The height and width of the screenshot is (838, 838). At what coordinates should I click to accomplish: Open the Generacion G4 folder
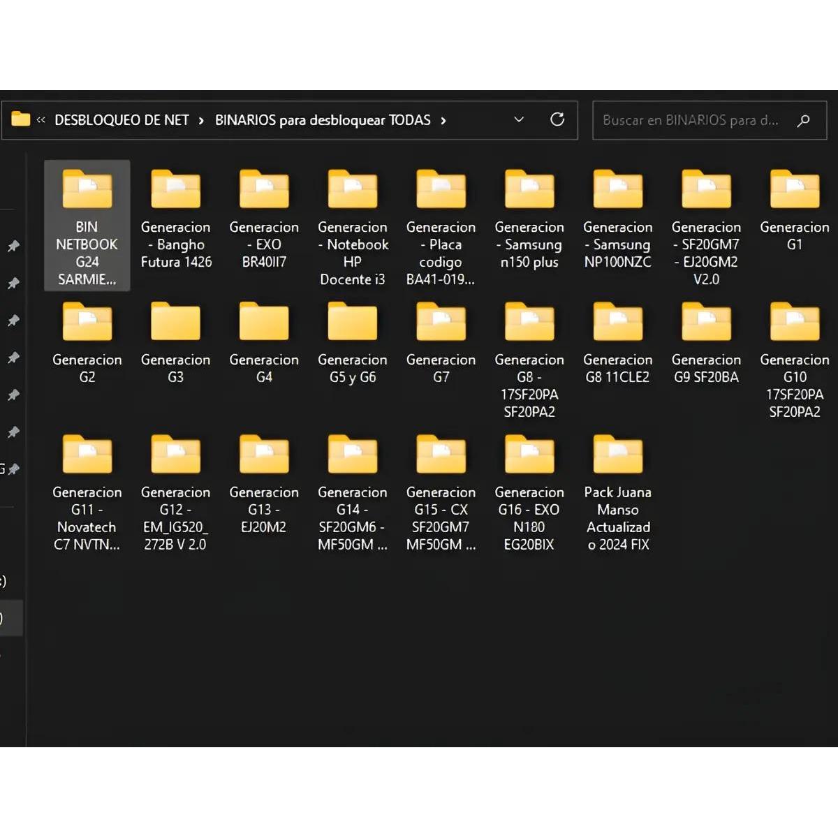264,342
